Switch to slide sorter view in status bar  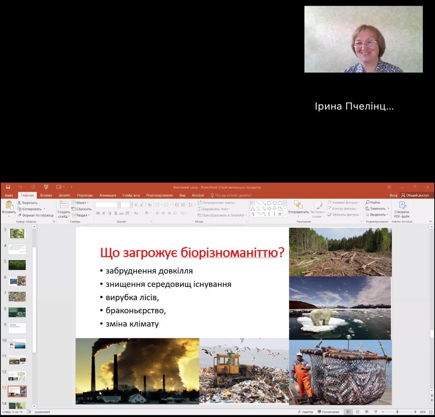(357, 412)
